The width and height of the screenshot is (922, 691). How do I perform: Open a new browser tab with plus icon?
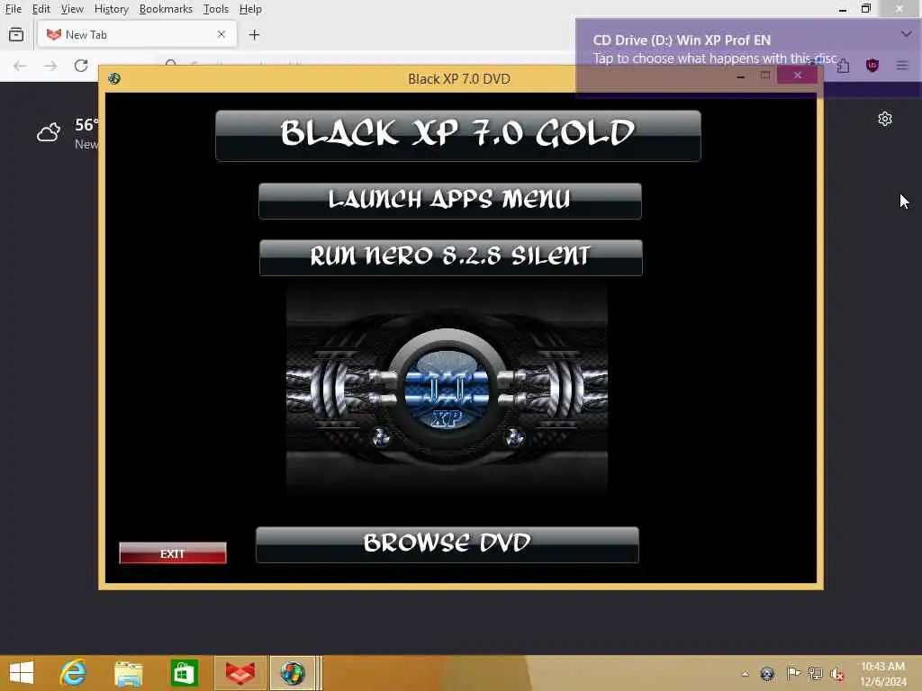(x=254, y=35)
